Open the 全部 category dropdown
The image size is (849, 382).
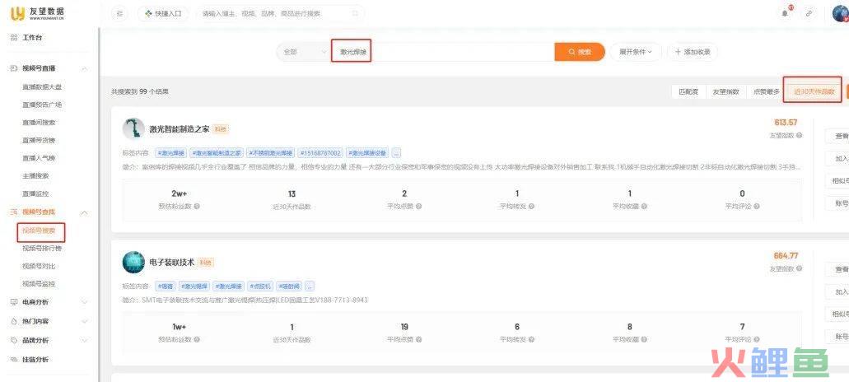[x=304, y=52]
